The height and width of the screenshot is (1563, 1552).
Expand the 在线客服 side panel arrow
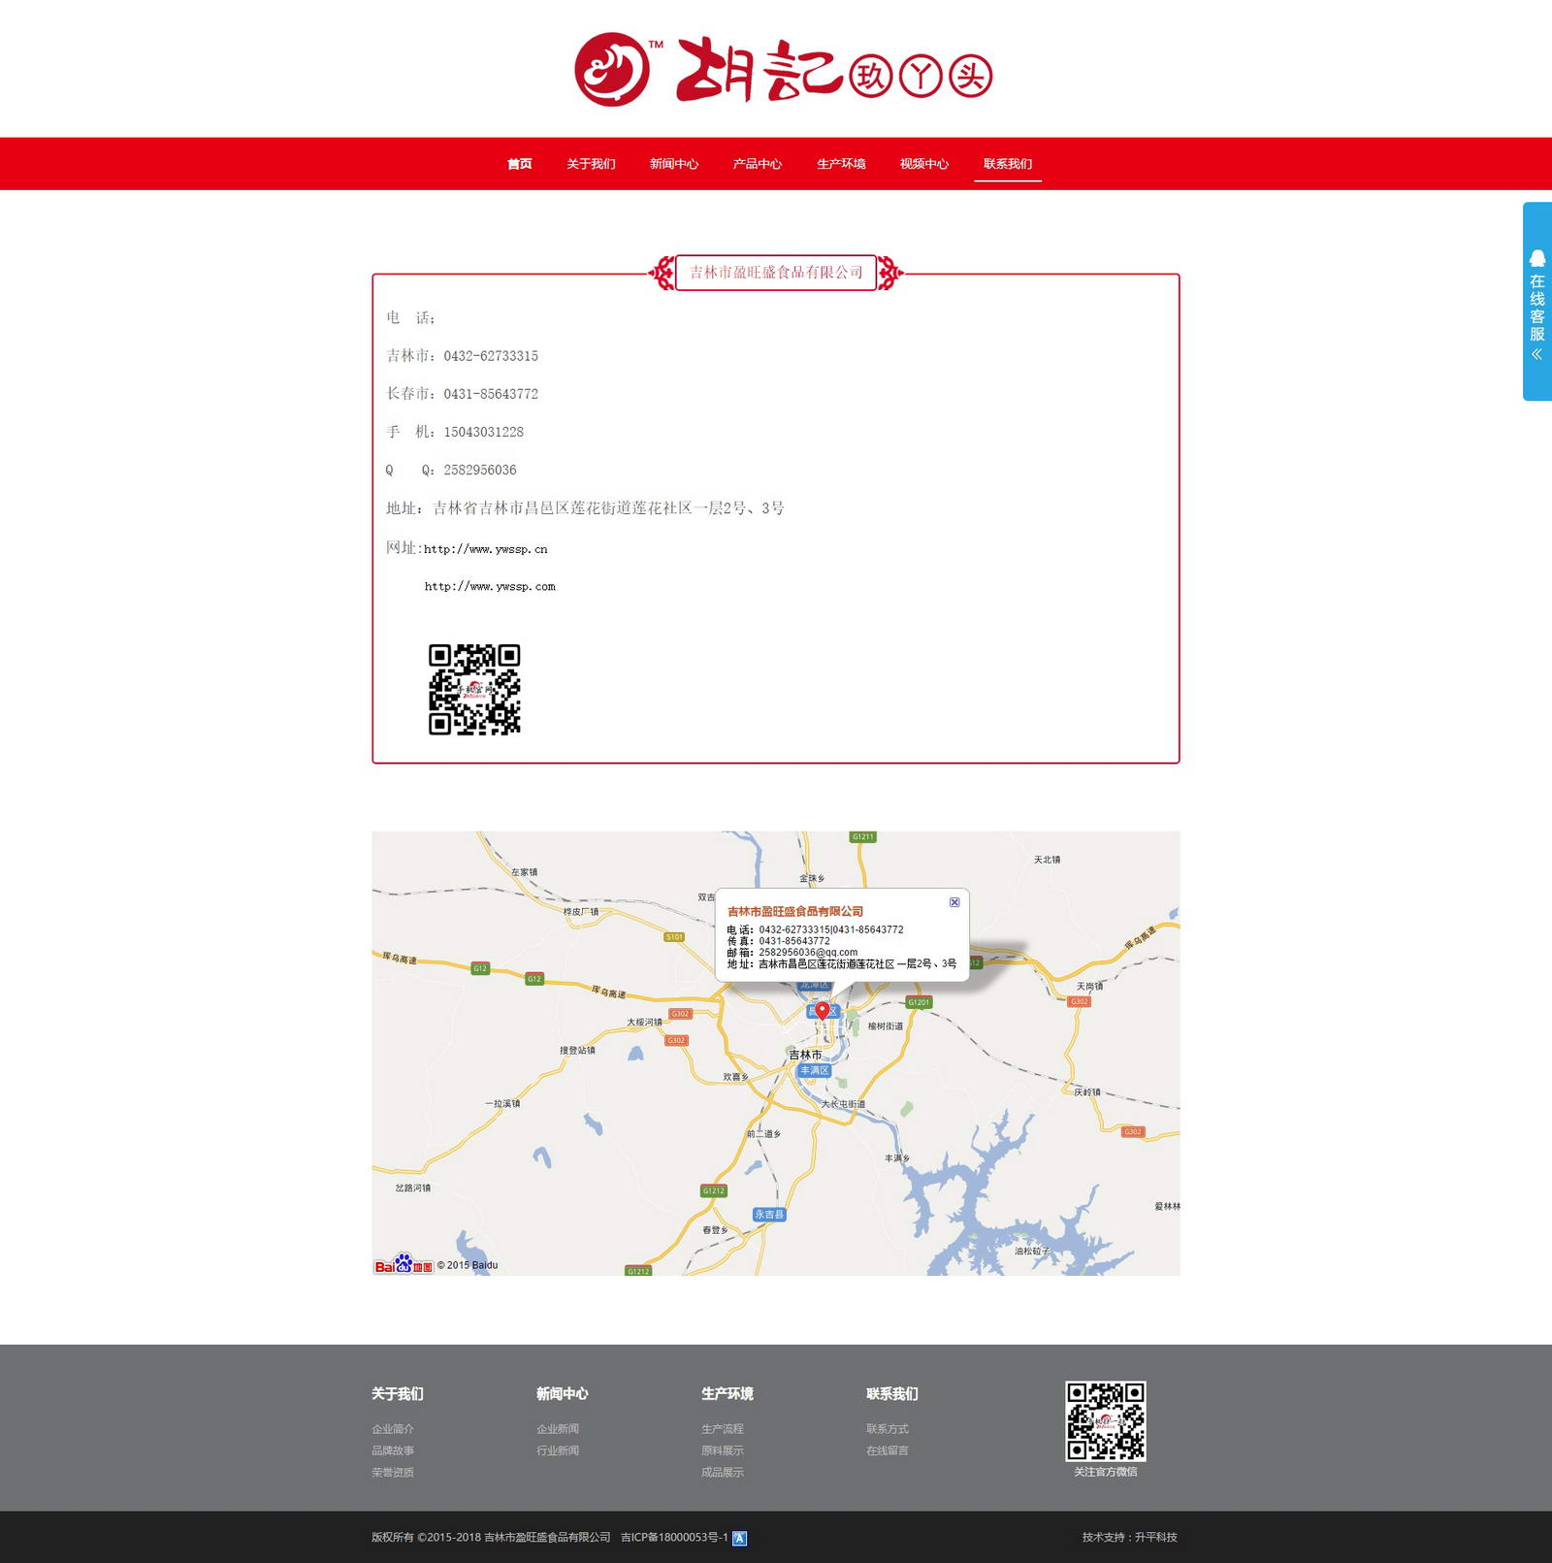1537,354
